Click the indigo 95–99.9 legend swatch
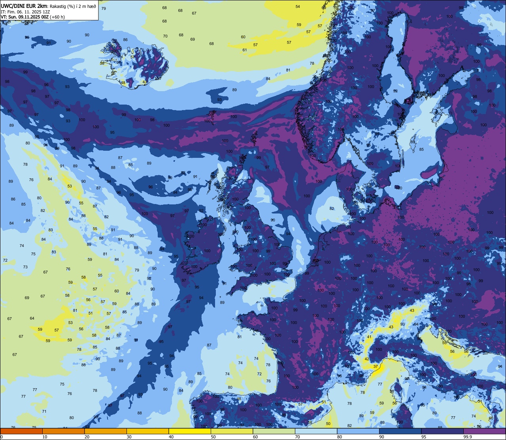 [442, 431]
